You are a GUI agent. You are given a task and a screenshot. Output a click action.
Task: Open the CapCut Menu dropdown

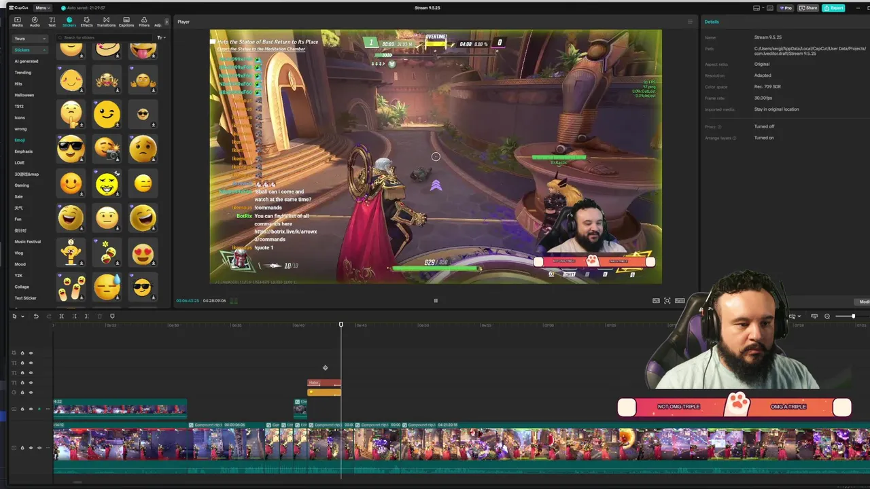43,8
